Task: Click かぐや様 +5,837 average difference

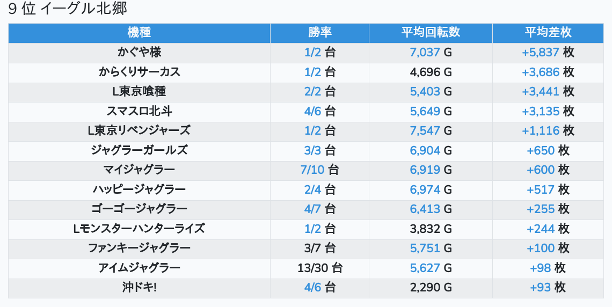Action: [x=541, y=53]
